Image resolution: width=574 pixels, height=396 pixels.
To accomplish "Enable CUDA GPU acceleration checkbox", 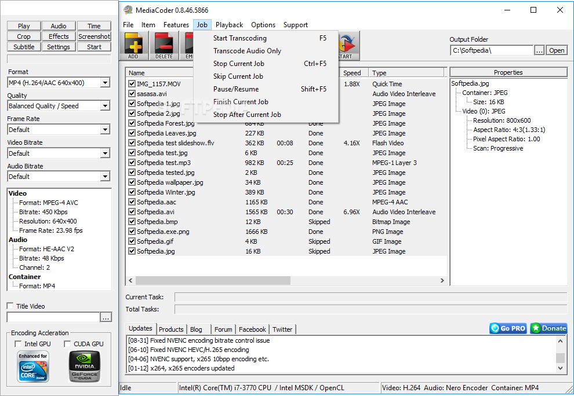I will tap(67, 344).
